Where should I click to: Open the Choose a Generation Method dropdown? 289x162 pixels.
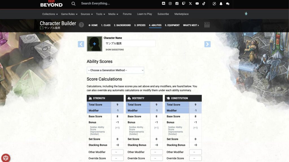tap(115, 70)
